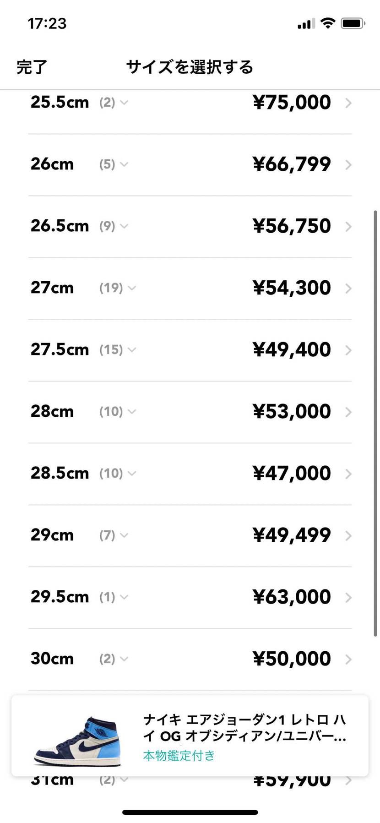
Task: Tap the battery indicator icon
Action: pos(353,23)
